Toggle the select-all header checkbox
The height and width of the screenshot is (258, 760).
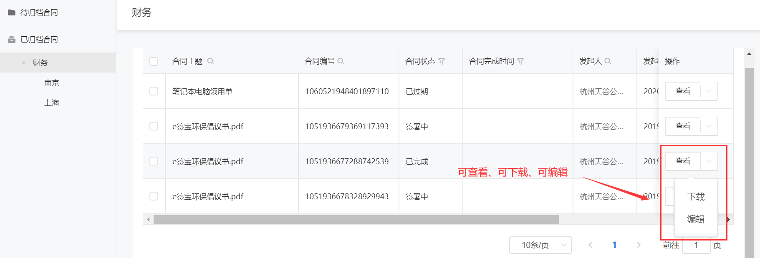point(154,61)
